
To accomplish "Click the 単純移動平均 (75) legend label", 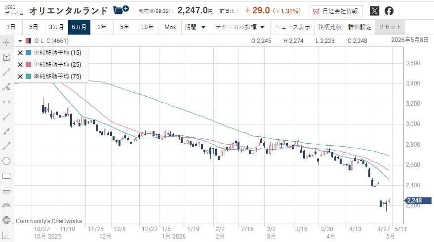I will (x=58, y=77).
